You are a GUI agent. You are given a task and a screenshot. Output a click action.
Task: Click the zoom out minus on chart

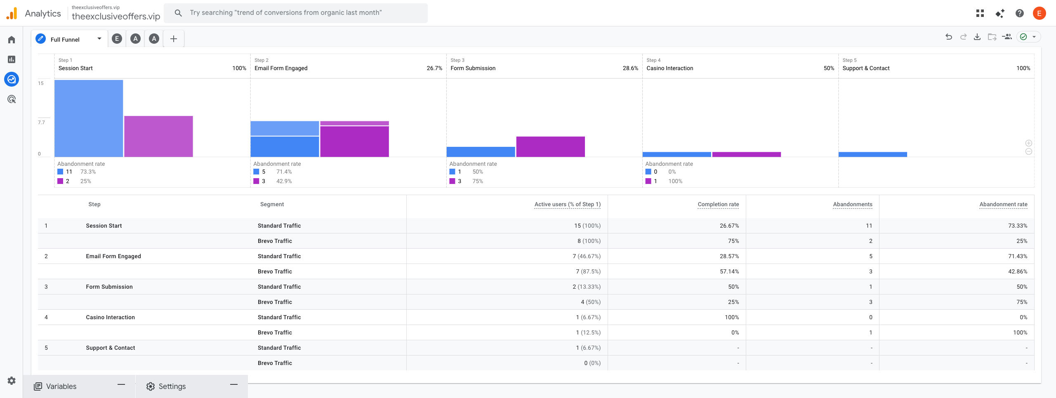coord(1029,151)
